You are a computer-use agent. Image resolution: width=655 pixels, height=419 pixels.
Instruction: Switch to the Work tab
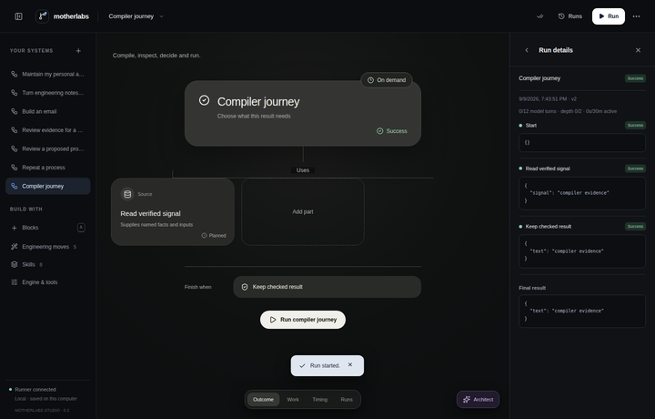[293, 399]
